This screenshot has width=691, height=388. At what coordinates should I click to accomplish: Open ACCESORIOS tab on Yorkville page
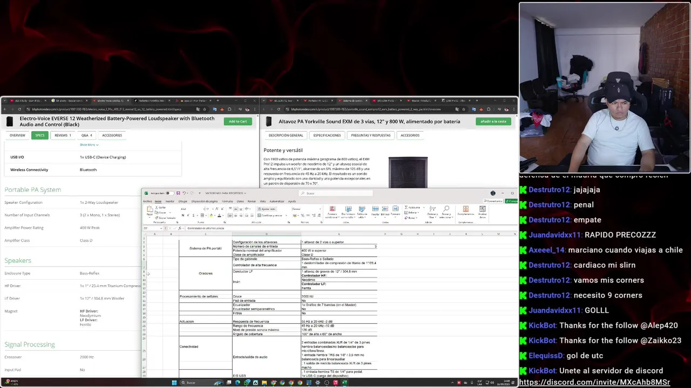410,135
